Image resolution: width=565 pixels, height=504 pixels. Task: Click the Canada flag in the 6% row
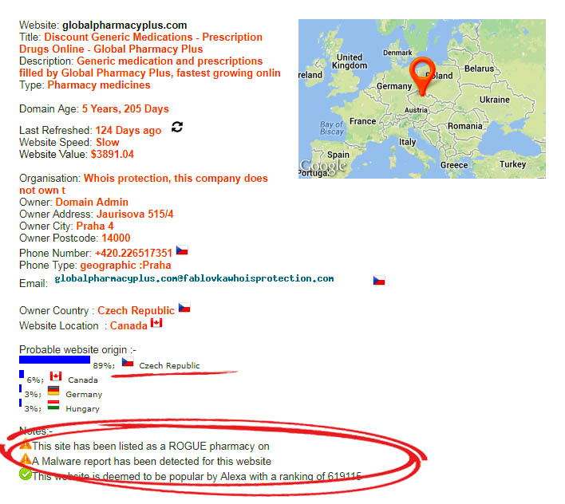pyautogui.click(x=56, y=376)
